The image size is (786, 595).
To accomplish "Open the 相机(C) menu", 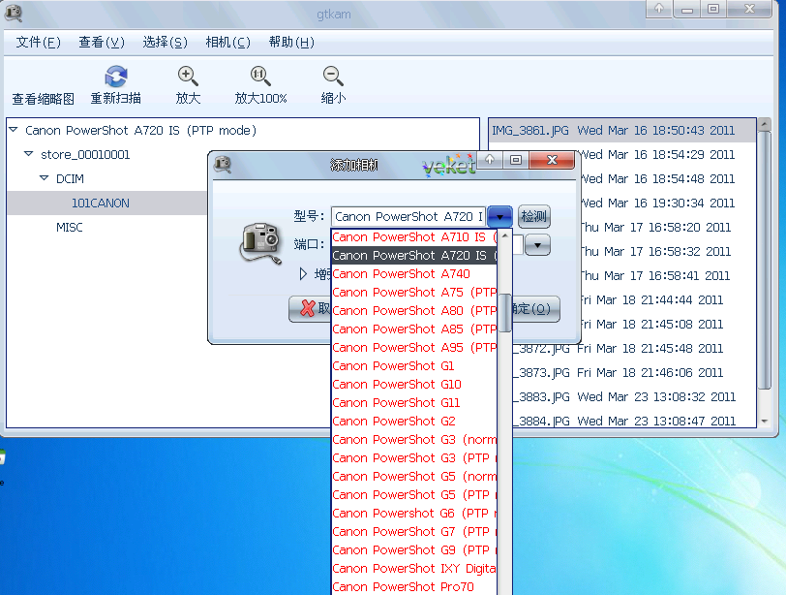I will click(x=228, y=42).
